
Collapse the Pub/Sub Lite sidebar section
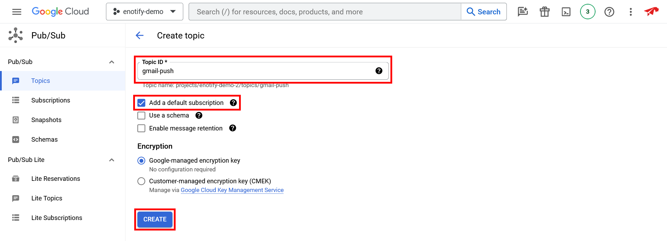111,160
